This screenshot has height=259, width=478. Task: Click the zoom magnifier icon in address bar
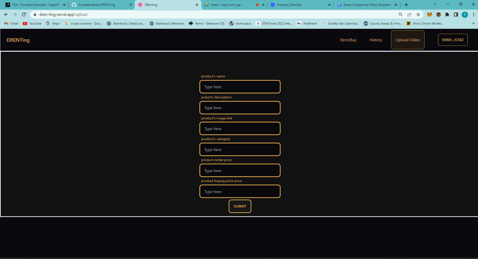pos(400,15)
